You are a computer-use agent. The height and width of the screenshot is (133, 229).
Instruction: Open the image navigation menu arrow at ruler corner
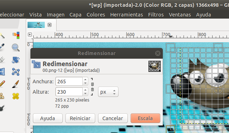click(x=30, y=34)
